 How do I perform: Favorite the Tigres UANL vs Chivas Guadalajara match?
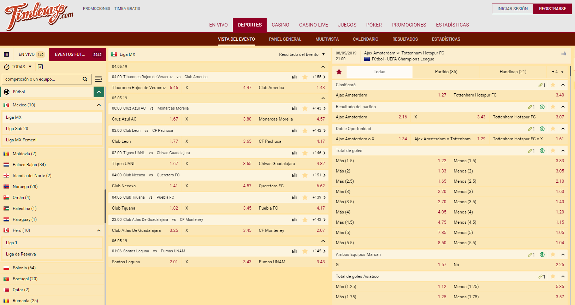click(305, 153)
